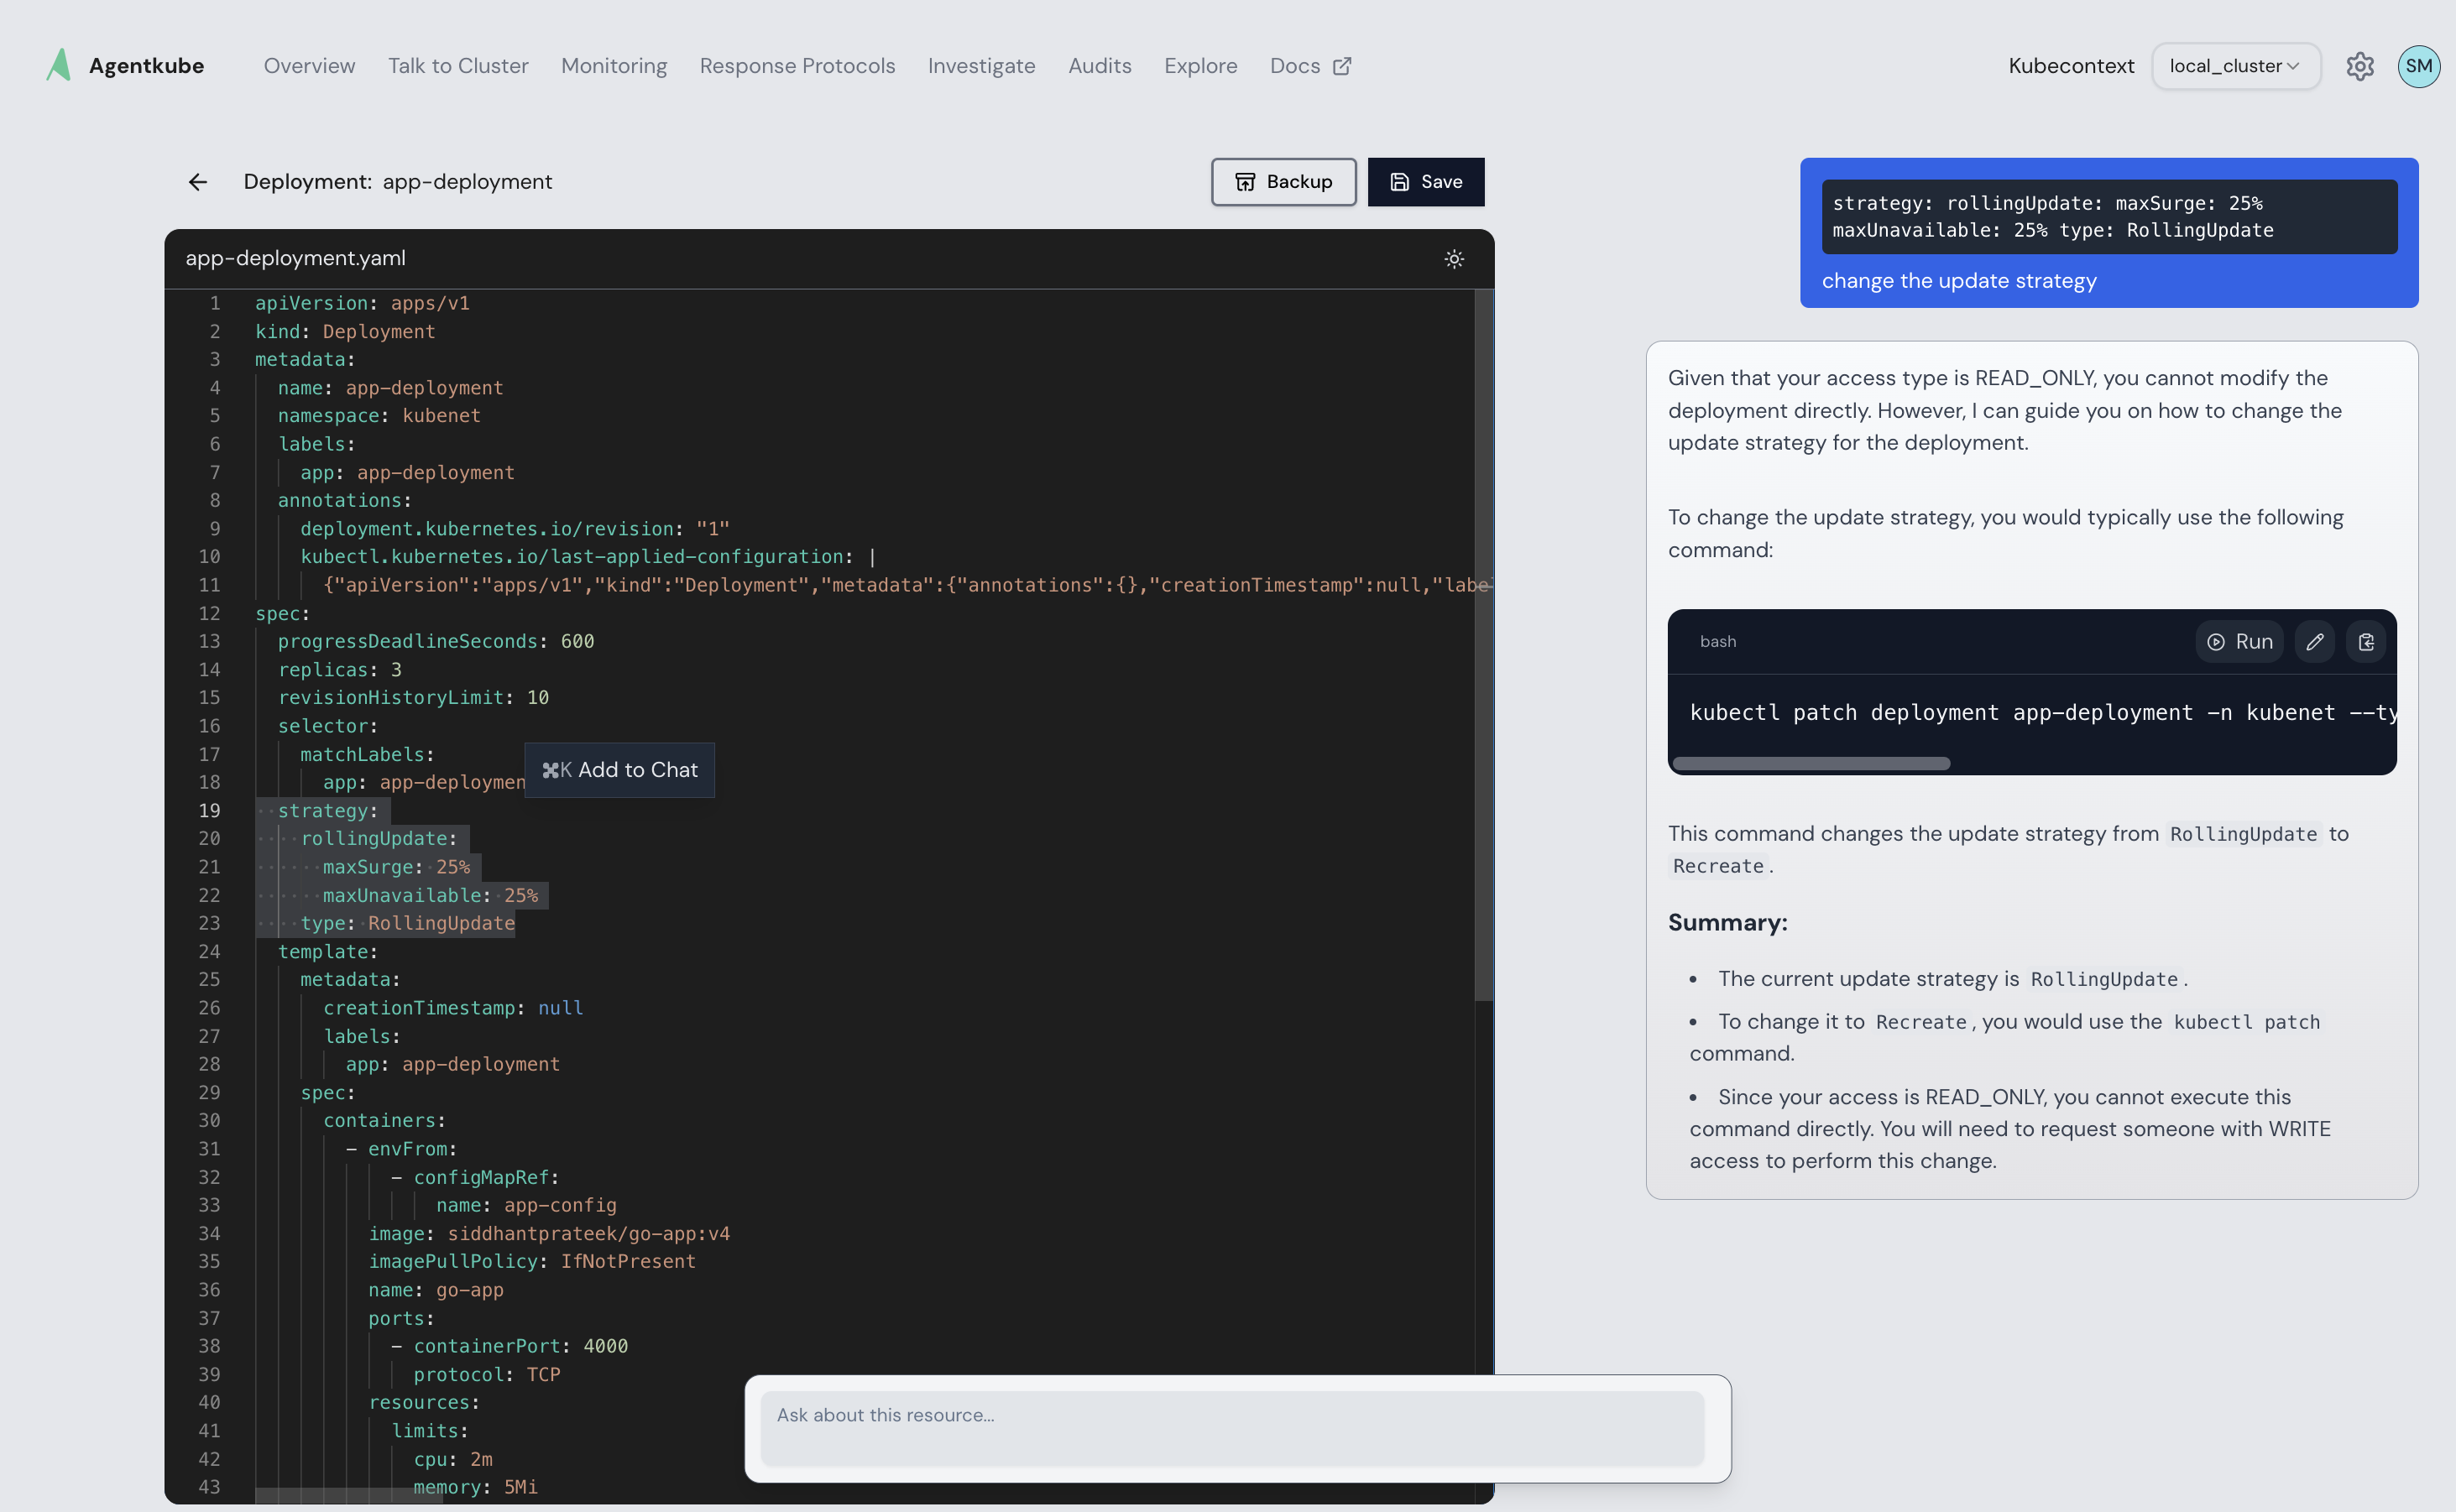Click the back arrow beside Deployment title

pyautogui.click(x=197, y=182)
